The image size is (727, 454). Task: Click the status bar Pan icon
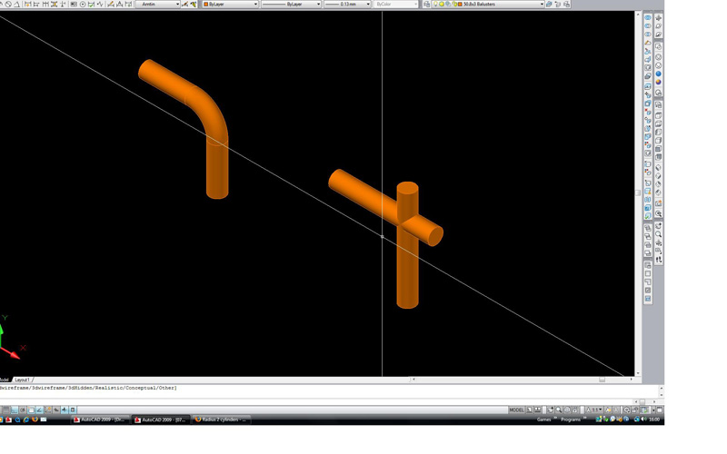coord(551,410)
